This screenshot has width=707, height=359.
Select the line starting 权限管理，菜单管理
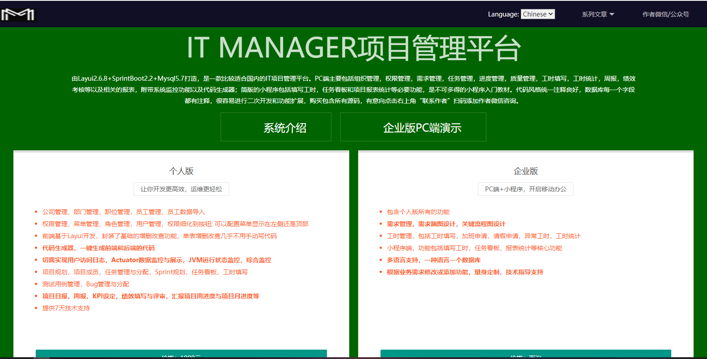(x=176, y=224)
